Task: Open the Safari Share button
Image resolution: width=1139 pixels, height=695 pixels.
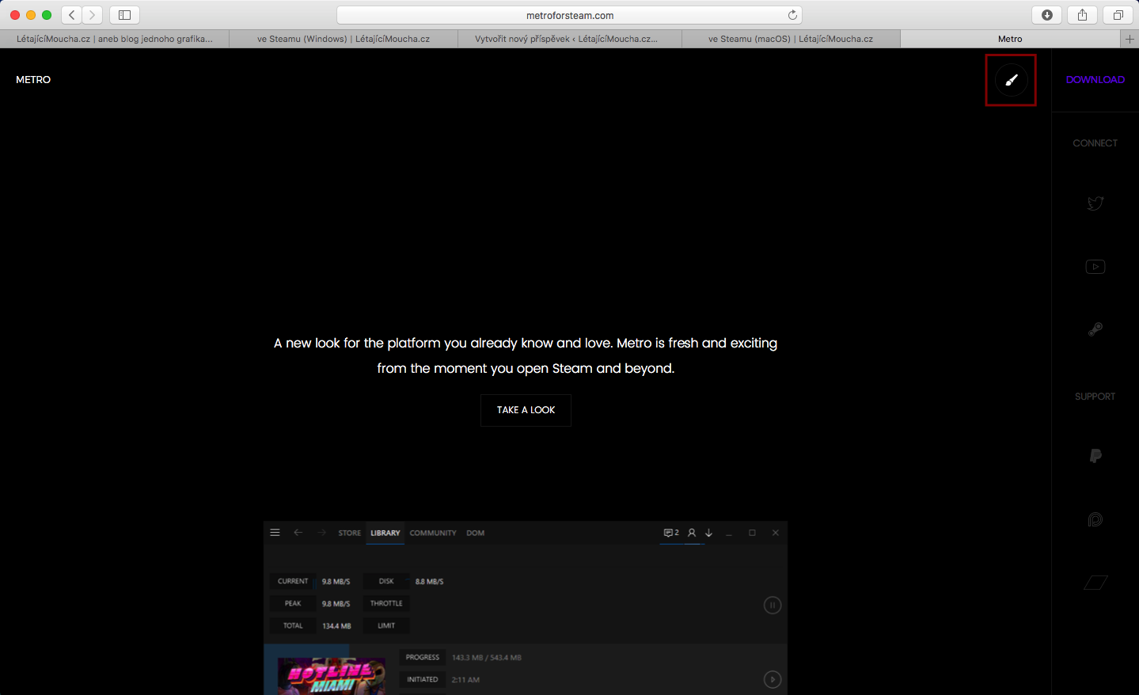Action: (x=1082, y=15)
